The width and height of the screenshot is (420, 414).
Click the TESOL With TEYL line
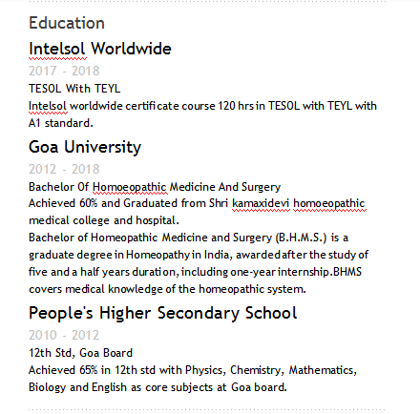click(x=74, y=89)
